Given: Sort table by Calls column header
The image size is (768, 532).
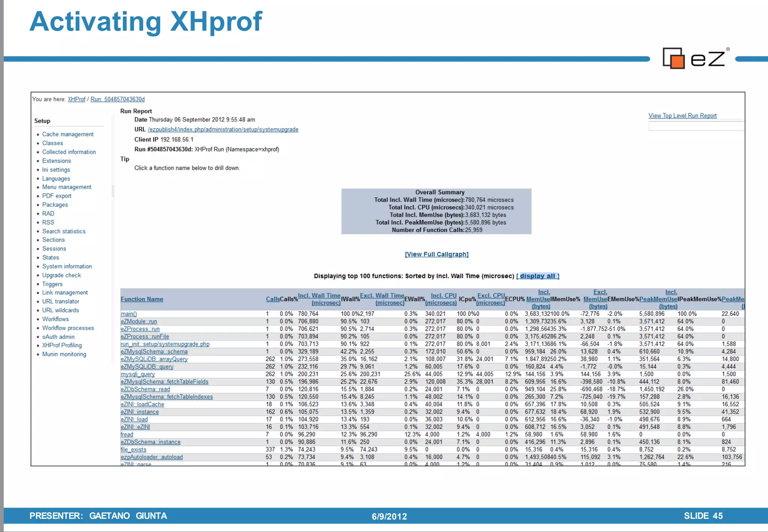Looking at the screenshot, I should click(x=273, y=299).
